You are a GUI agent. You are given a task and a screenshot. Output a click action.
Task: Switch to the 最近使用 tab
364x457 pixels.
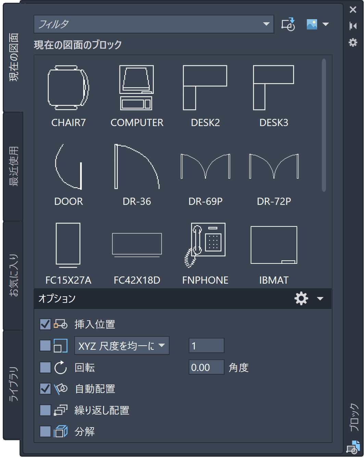(x=13, y=166)
